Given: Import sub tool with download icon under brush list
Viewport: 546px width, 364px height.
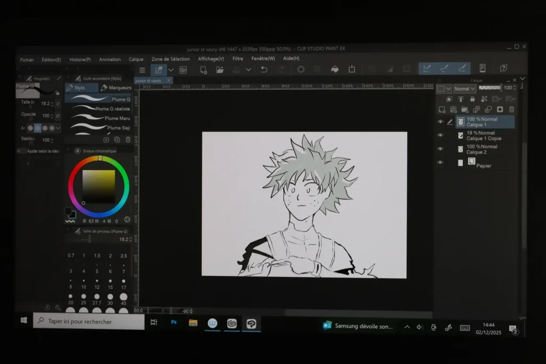Looking at the screenshot, I should coord(106,140).
